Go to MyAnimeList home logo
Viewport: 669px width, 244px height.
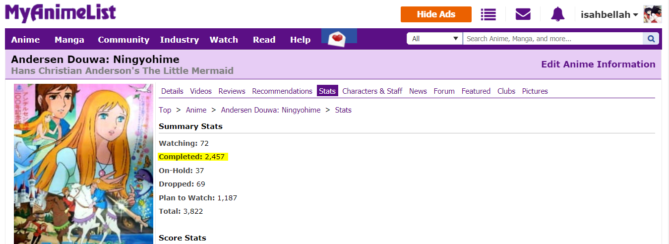61,13
